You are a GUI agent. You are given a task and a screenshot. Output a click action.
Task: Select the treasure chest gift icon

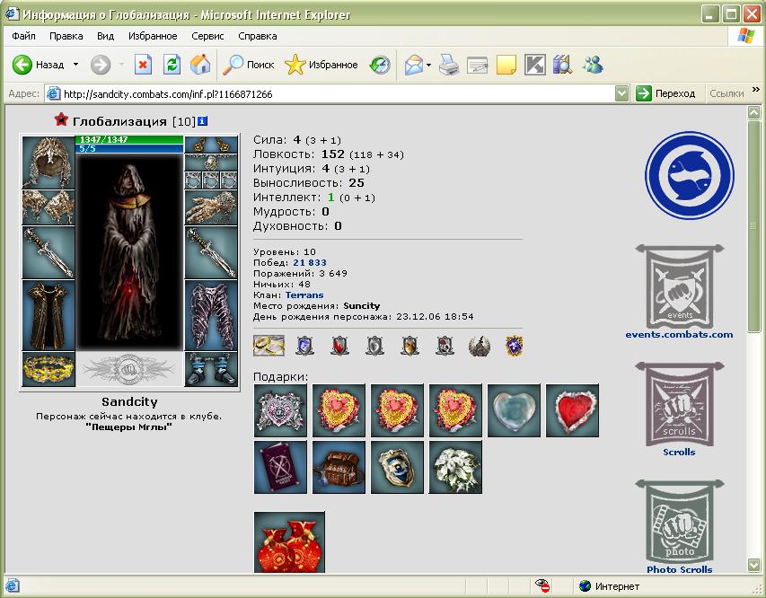coord(339,466)
